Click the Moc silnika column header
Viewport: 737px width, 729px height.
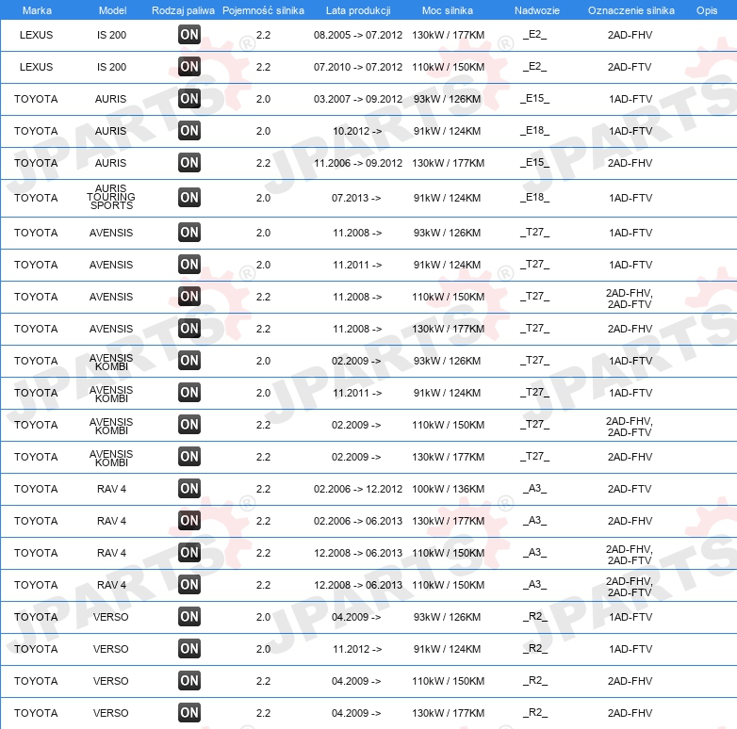448,10
